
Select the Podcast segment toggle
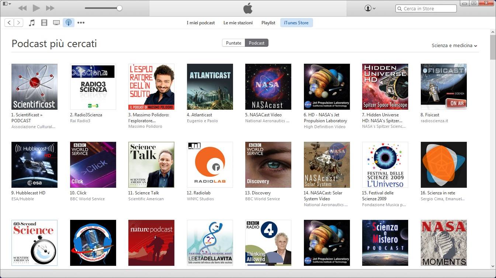click(x=257, y=43)
